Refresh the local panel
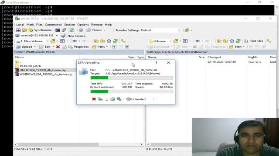279x156 pixels. 115,41
